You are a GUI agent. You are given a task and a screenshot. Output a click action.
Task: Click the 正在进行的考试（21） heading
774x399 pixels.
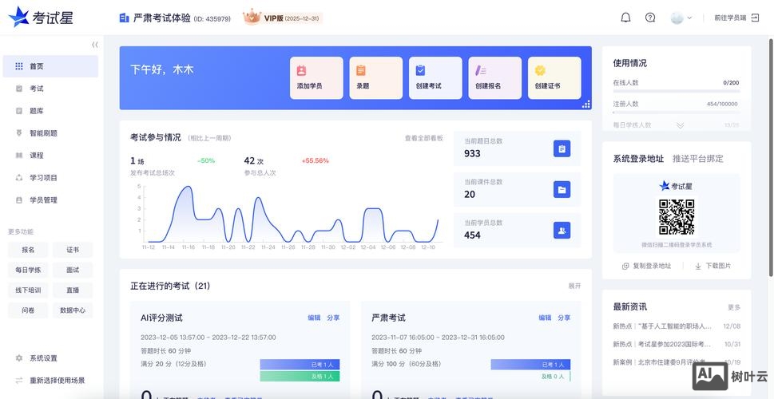[x=170, y=286]
